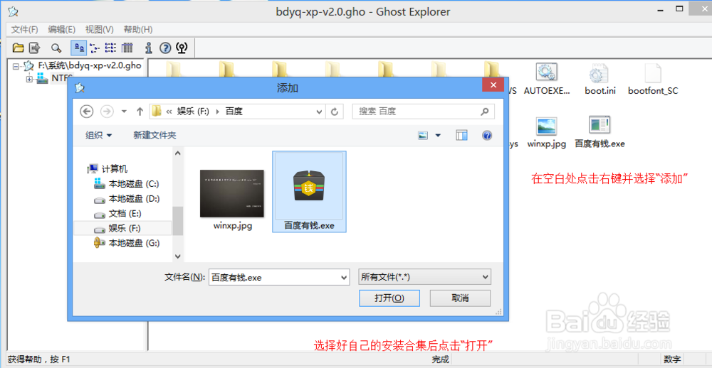The width and height of the screenshot is (712, 368).
Task: Click the 娱乐 (F:) breadcrumb segment
Action: tap(193, 112)
